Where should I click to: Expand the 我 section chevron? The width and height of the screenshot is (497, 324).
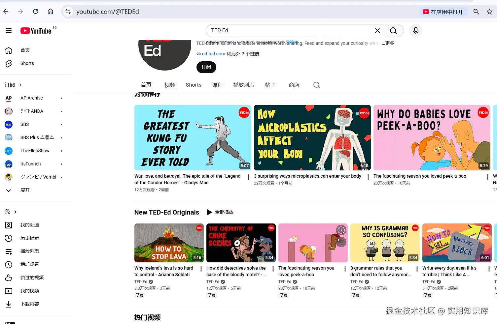pos(15,212)
